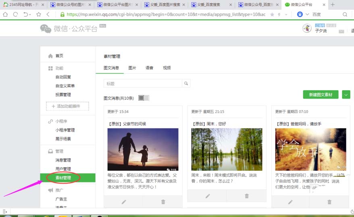Click the browser home icon
The height and width of the screenshot is (217, 354).
(5, 14)
